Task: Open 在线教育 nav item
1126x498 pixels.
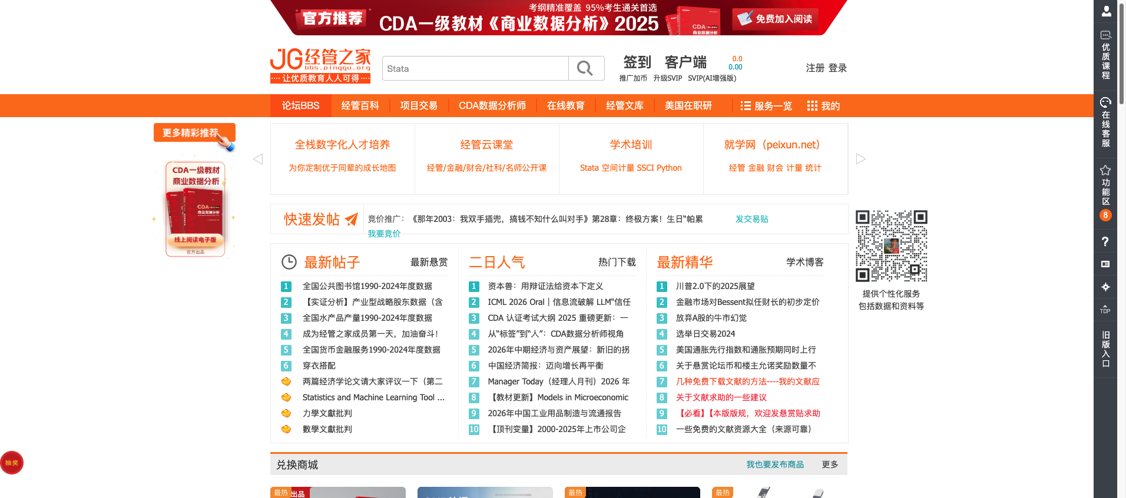Action: point(566,105)
